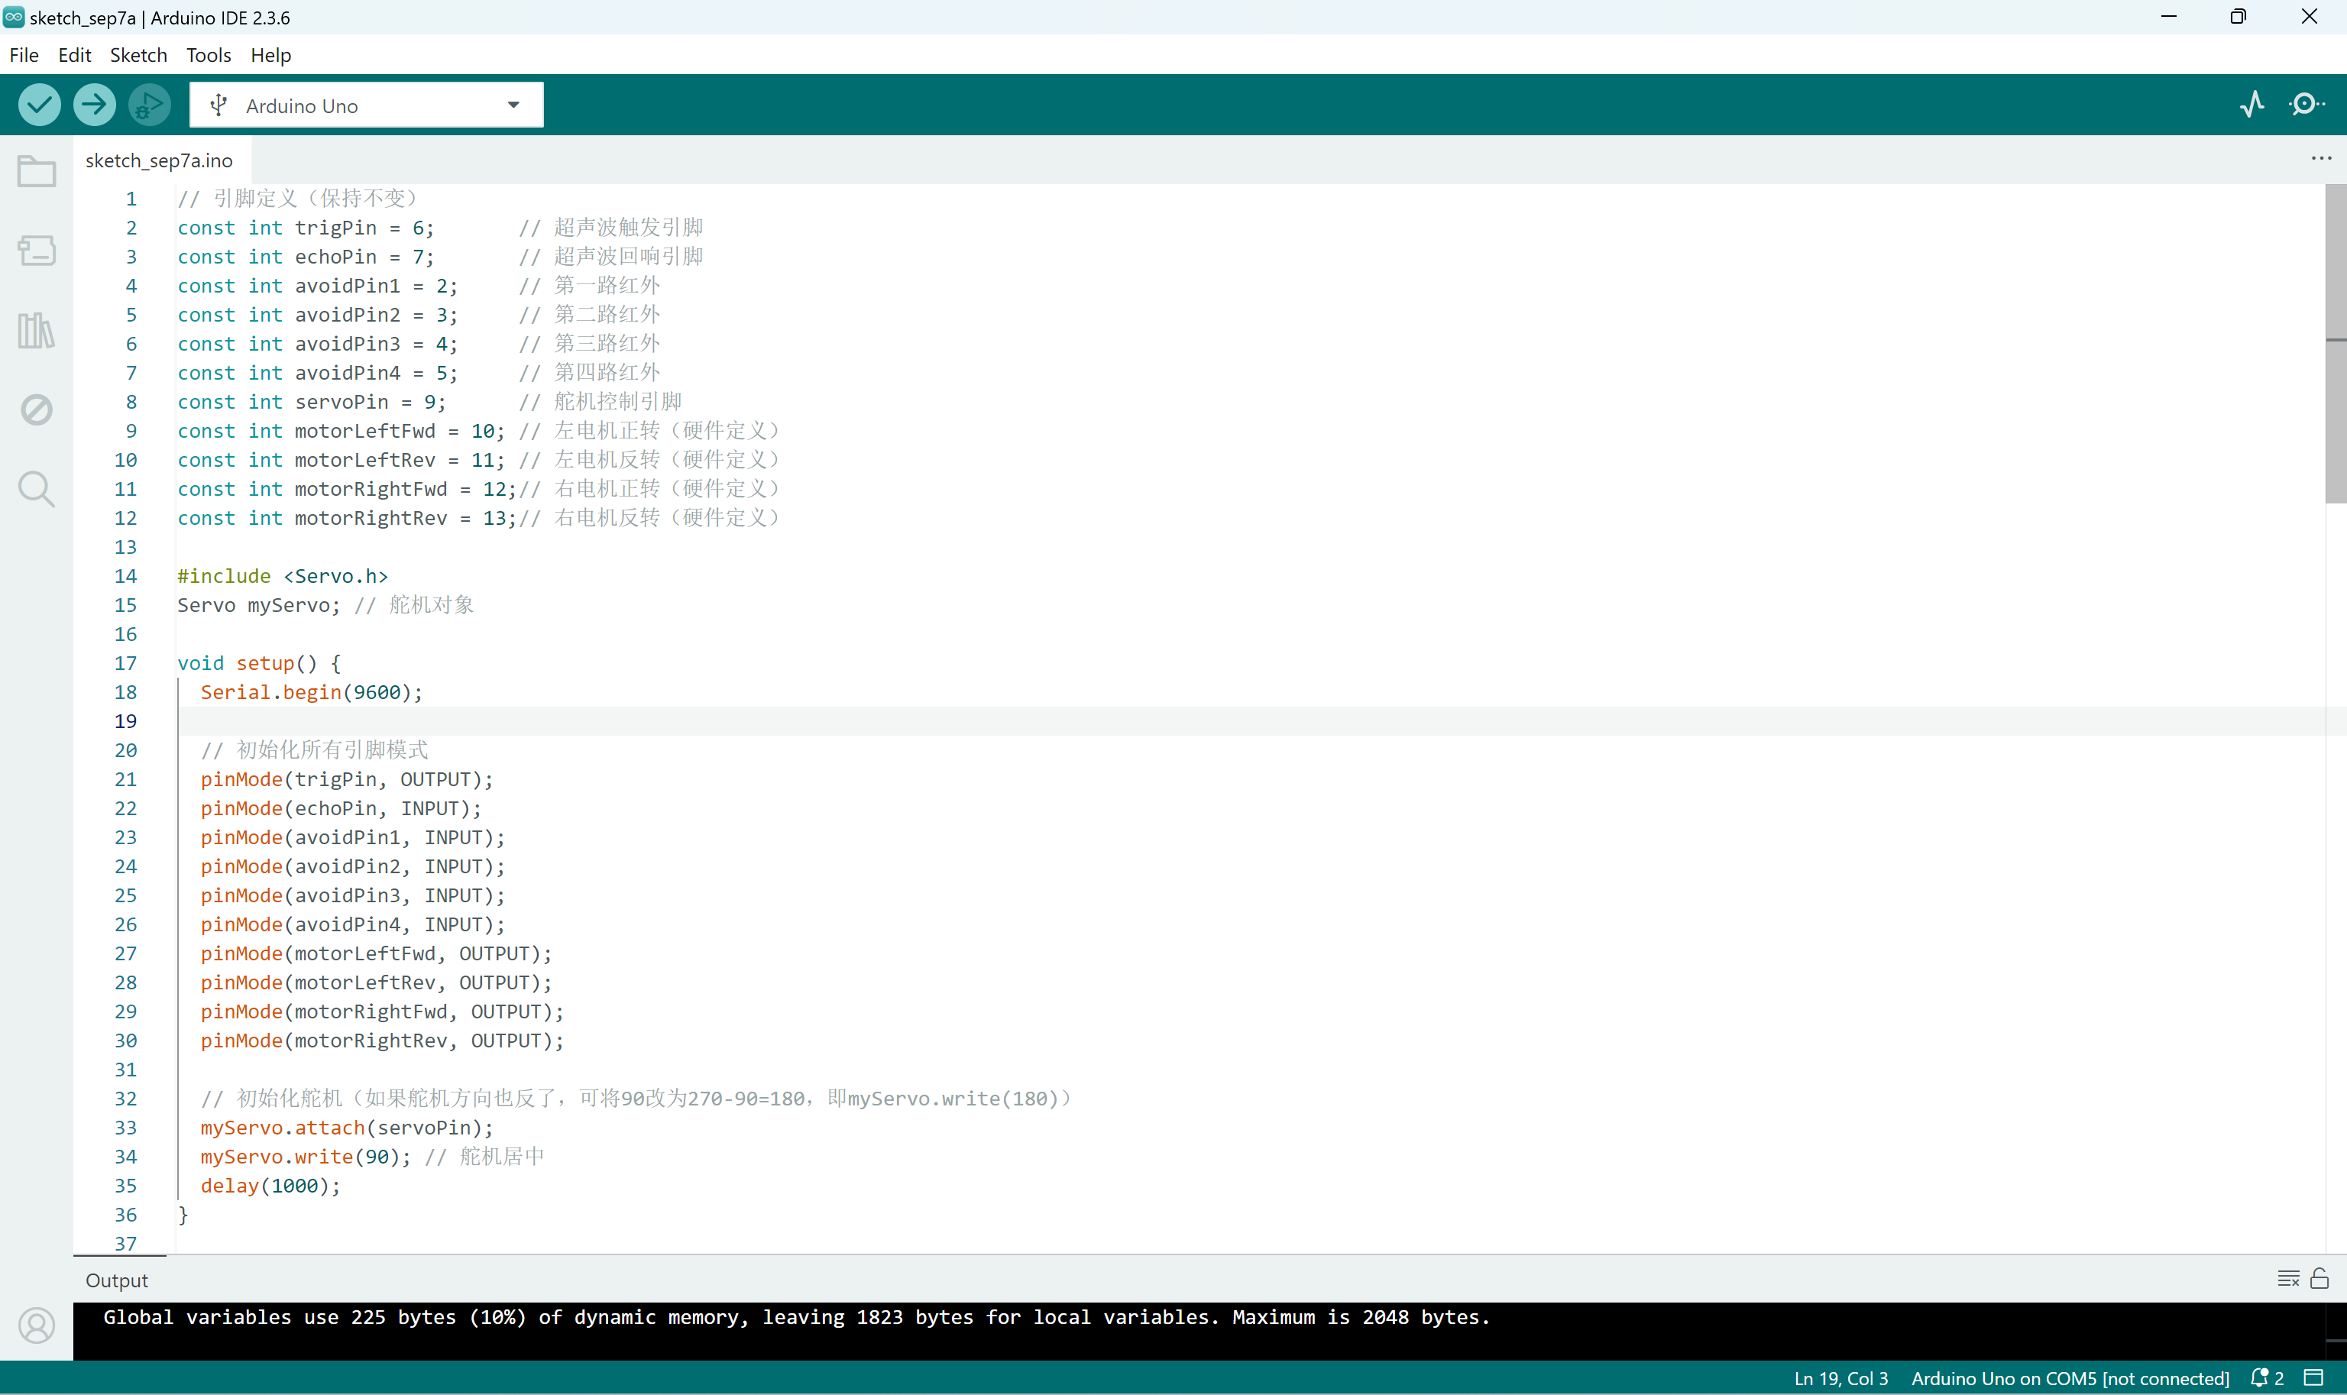Click 'pinMode(echoPin, INPUT);' line
Image resolution: width=2347 pixels, height=1395 pixels.
point(342,808)
